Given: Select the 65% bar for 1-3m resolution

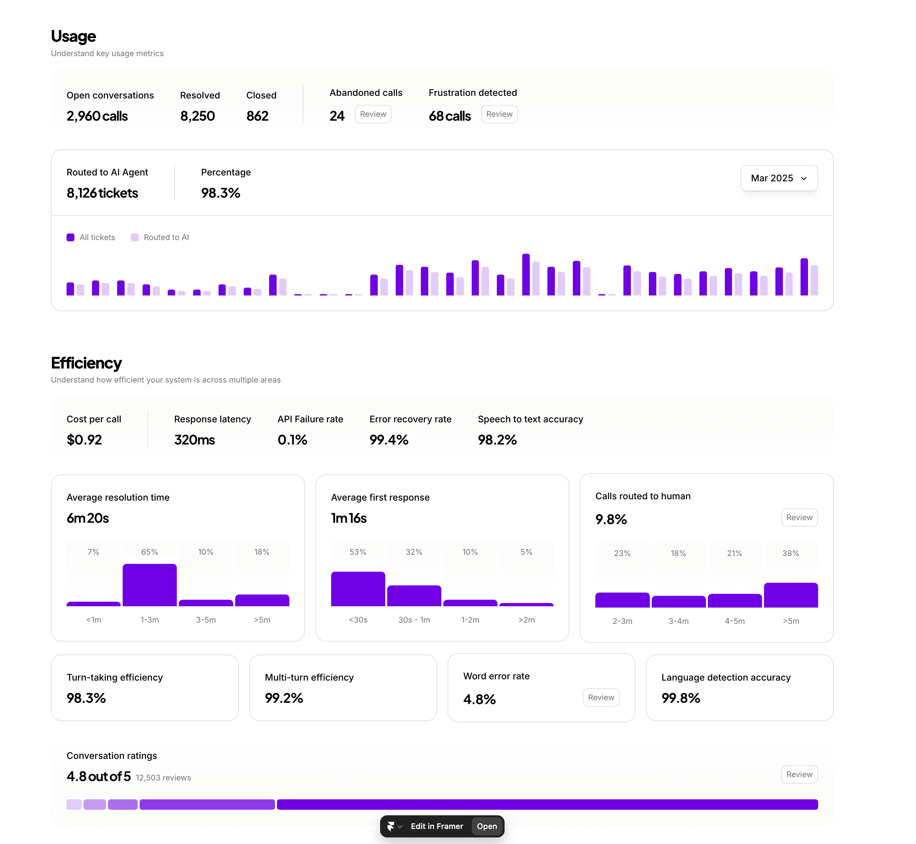Looking at the screenshot, I should click(x=149, y=585).
